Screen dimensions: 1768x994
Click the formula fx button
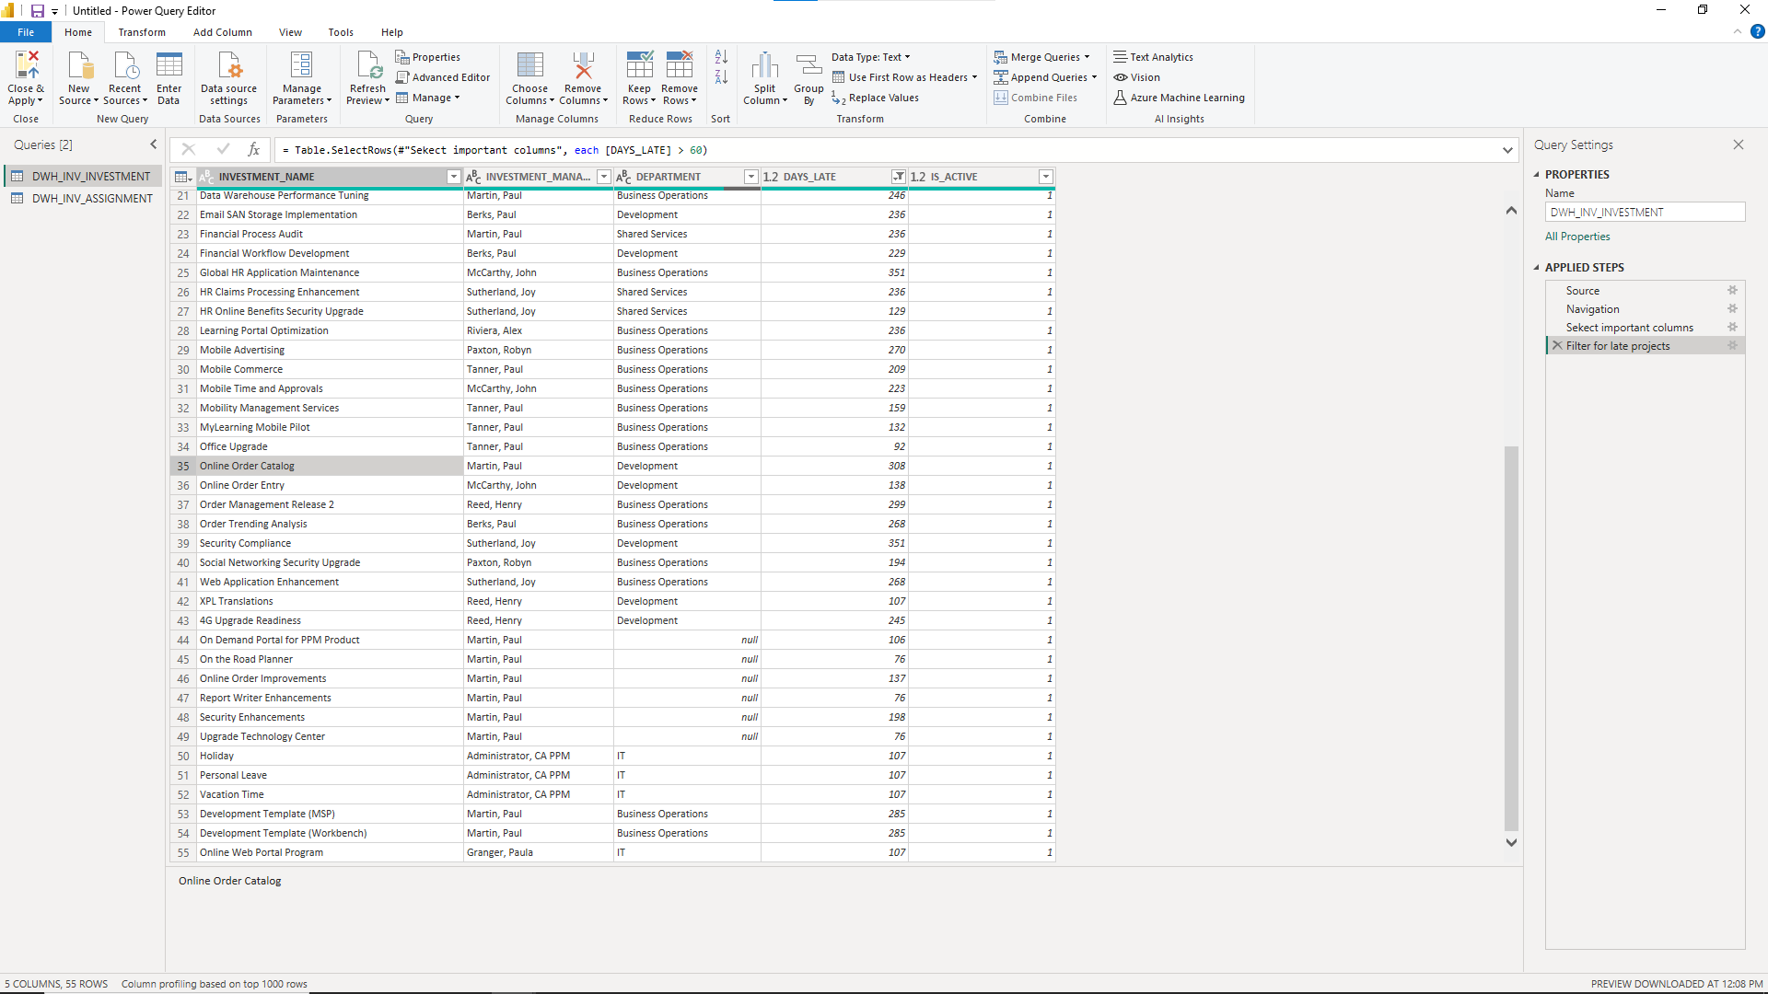pyautogui.click(x=254, y=149)
